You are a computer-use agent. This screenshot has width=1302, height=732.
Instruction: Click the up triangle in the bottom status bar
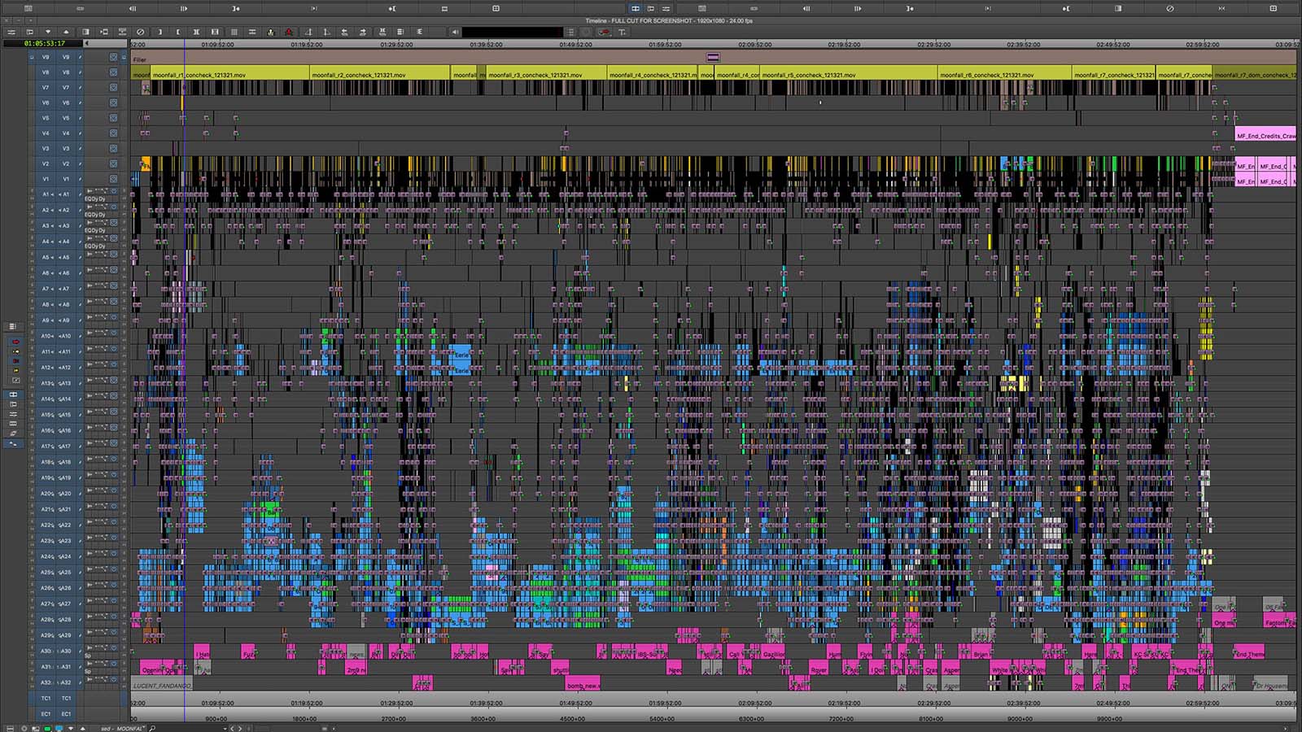tap(82, 729)
